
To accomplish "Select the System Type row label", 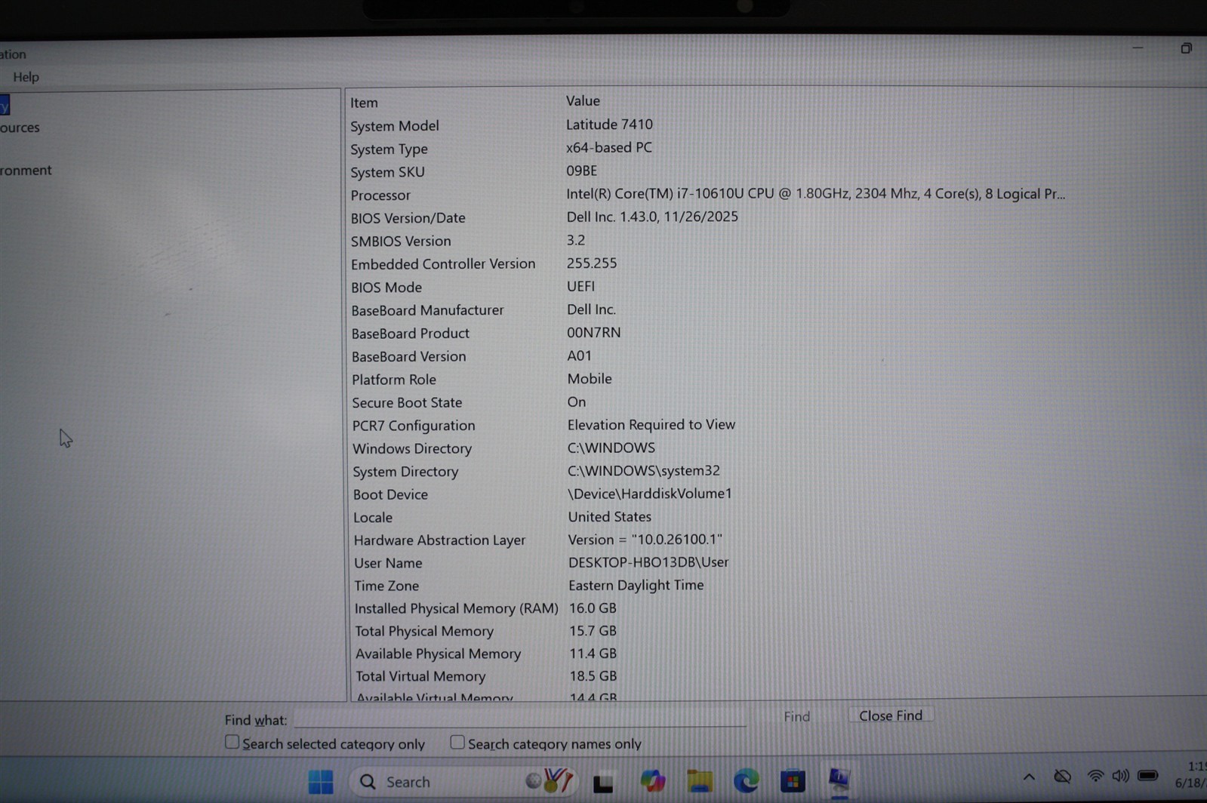I will click(x=389, y=149).
